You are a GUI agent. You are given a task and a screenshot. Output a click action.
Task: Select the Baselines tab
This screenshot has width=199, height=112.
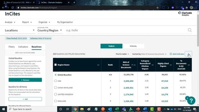pyautogui.click(x=36, y=47)
